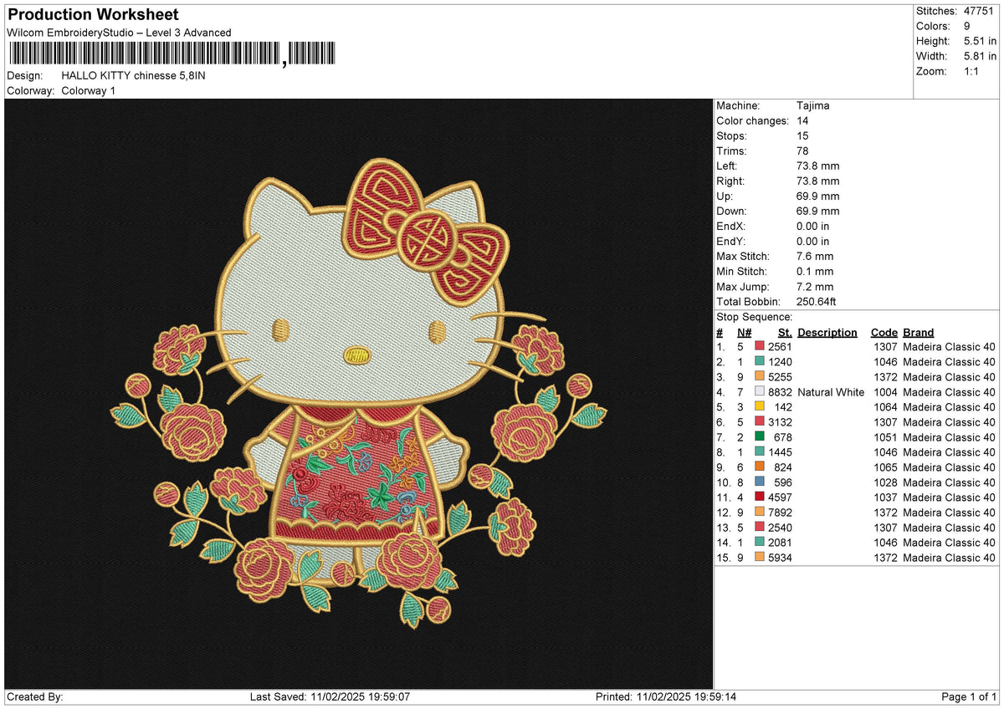Click the yellow swatch in stop 5 (142)
The height and width of the screenshot is (709, 1004).
click(x=760, y=407)
